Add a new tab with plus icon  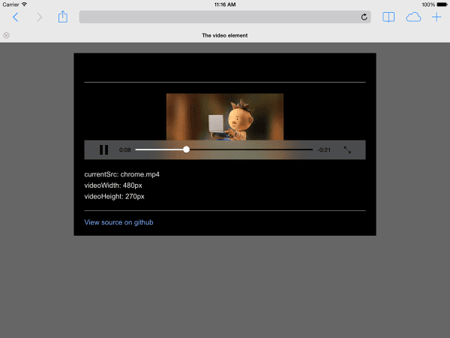pyautogui.click(x=437, y=17)
